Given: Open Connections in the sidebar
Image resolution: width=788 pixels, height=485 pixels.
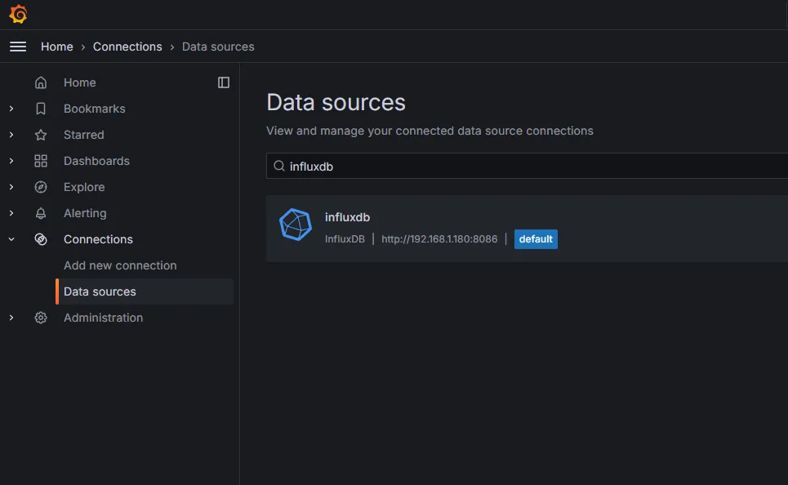Looking at the screenshot, I should [x=99, y=239].
